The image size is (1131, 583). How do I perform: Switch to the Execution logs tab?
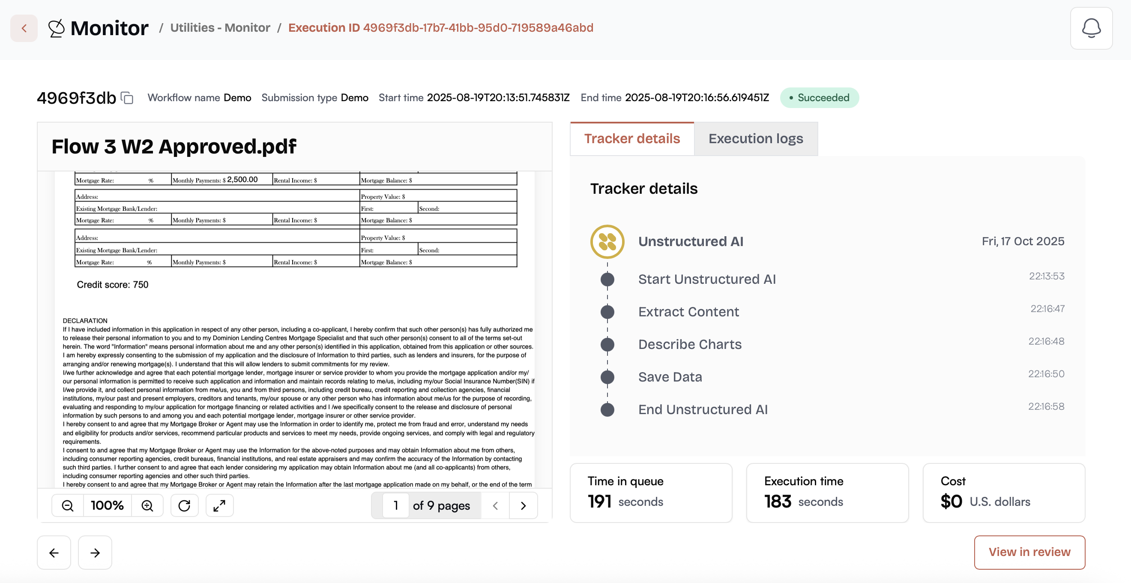coord(756,139)
